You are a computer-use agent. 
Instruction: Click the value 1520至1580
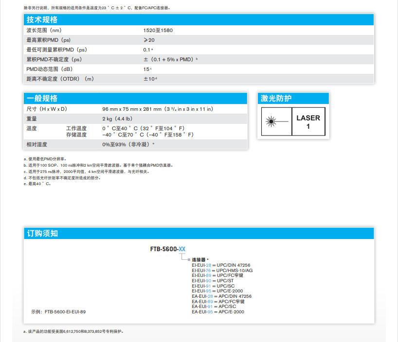pyautogui.click(x=158, y=31)
